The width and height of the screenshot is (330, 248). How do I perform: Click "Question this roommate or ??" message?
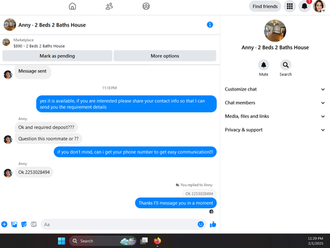click(48, 139)
